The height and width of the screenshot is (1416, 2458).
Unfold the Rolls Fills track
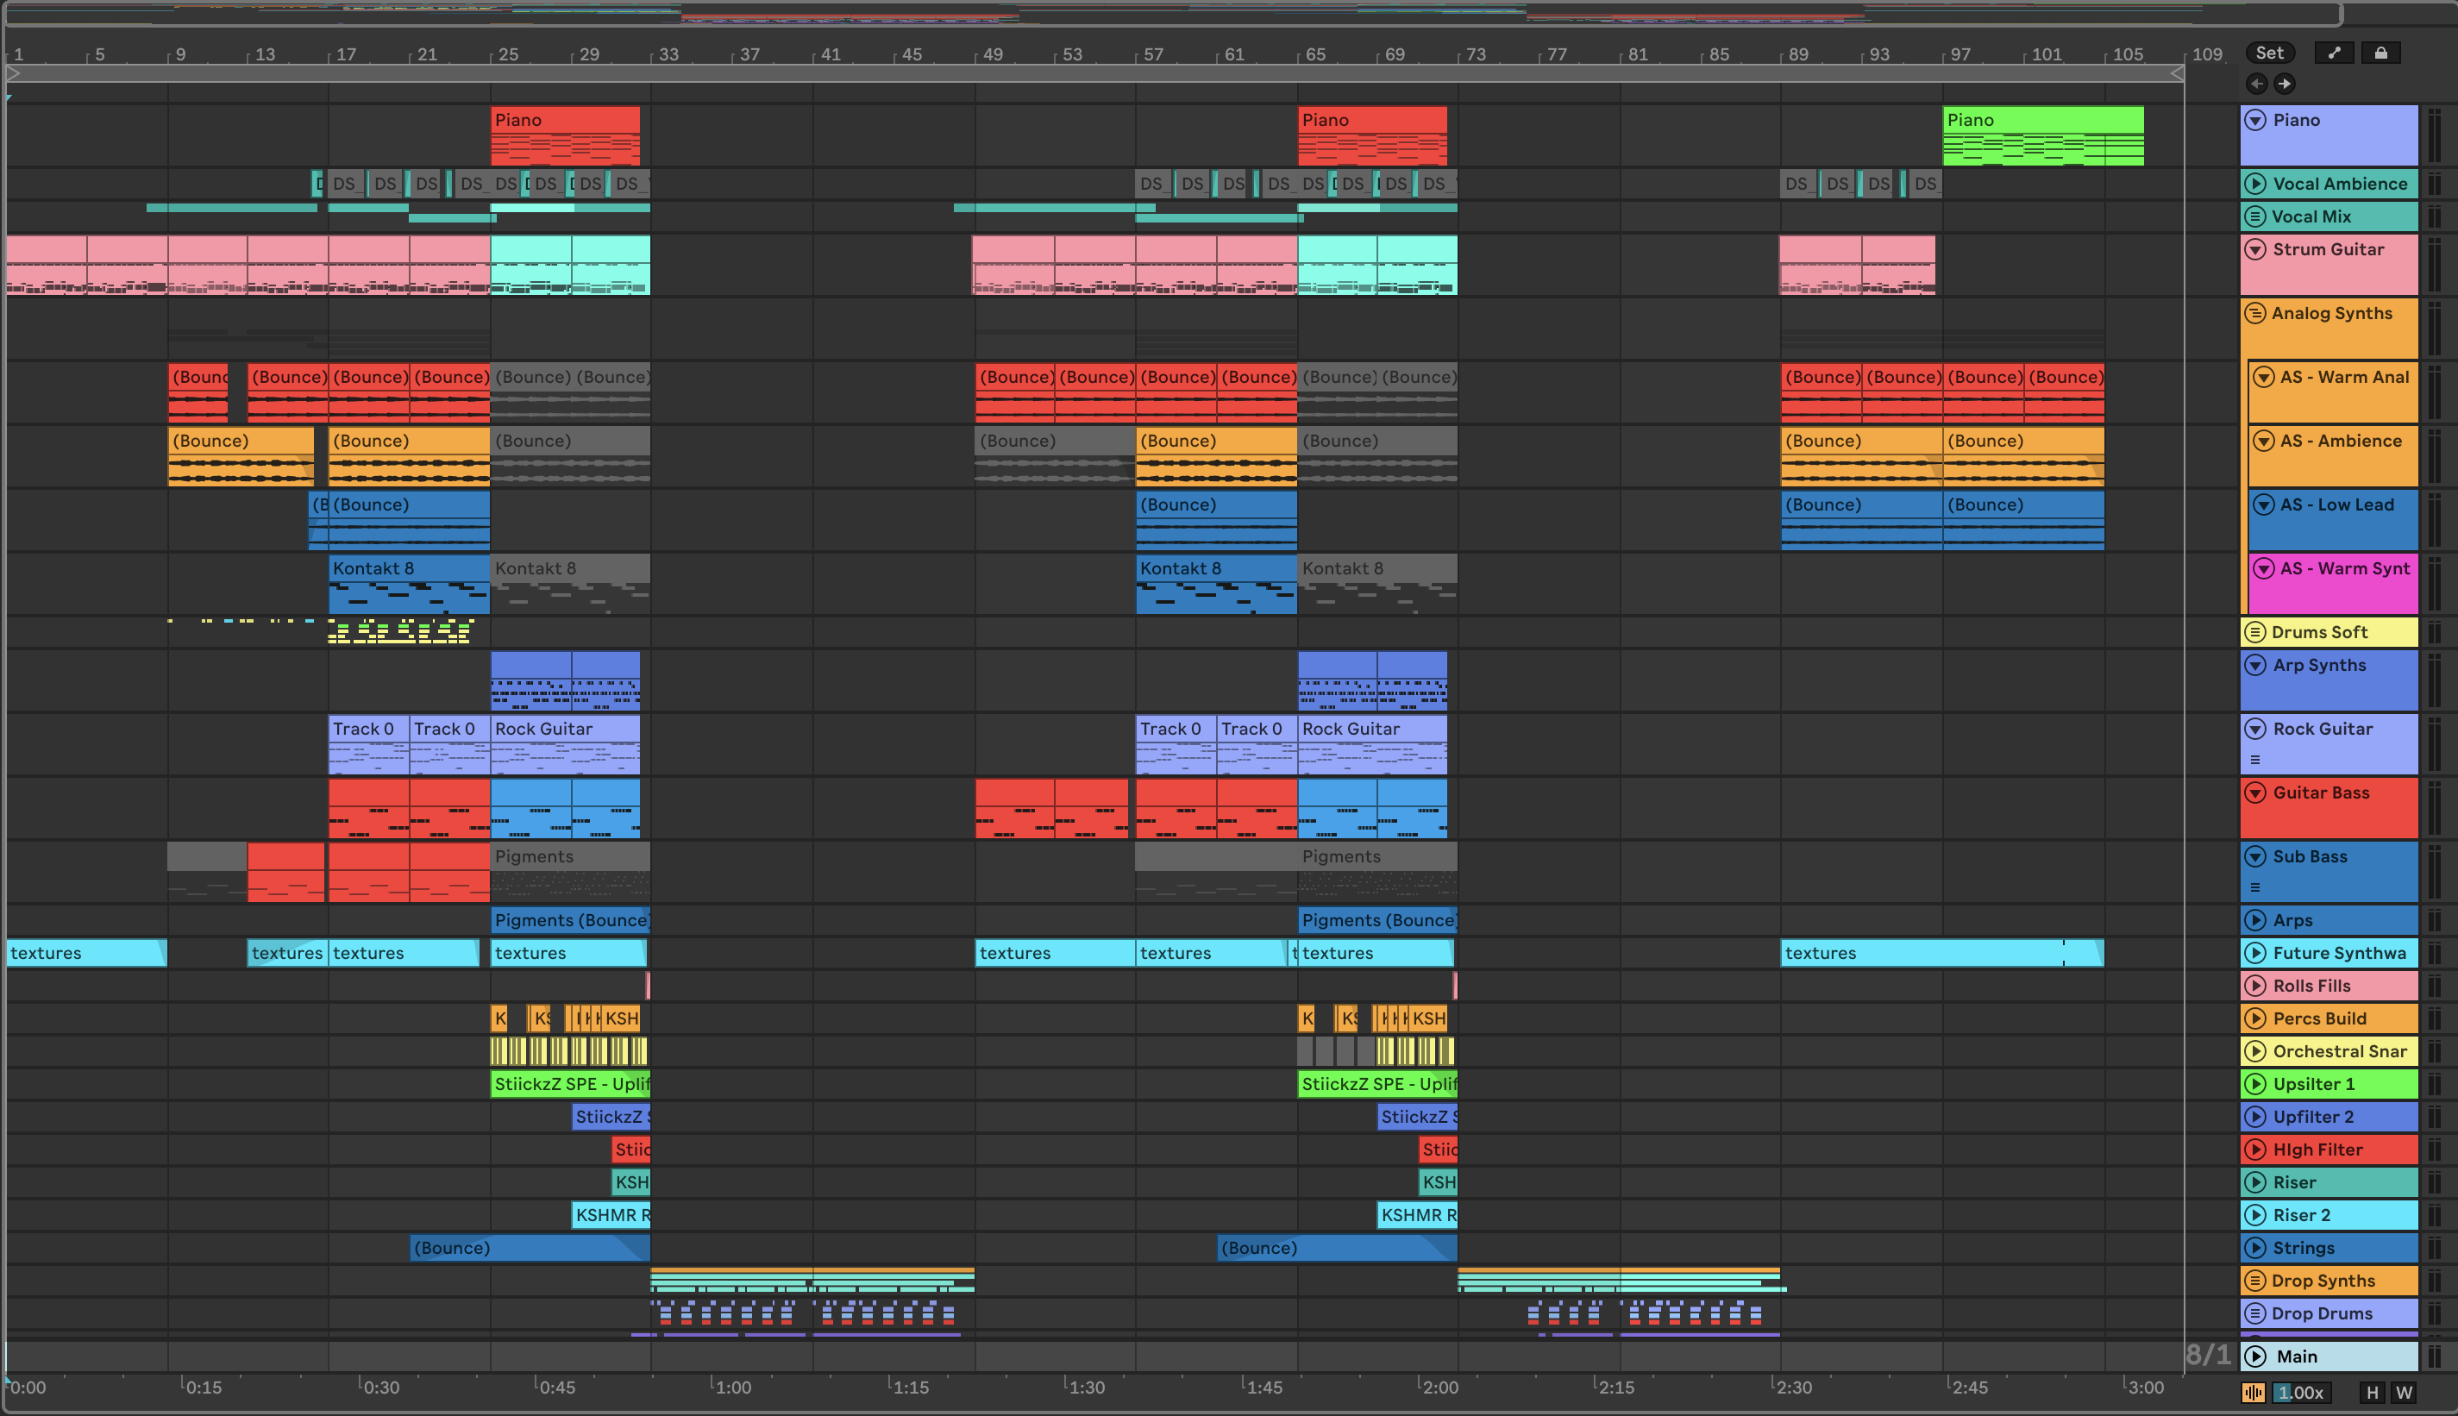[x=2256, y=985]
